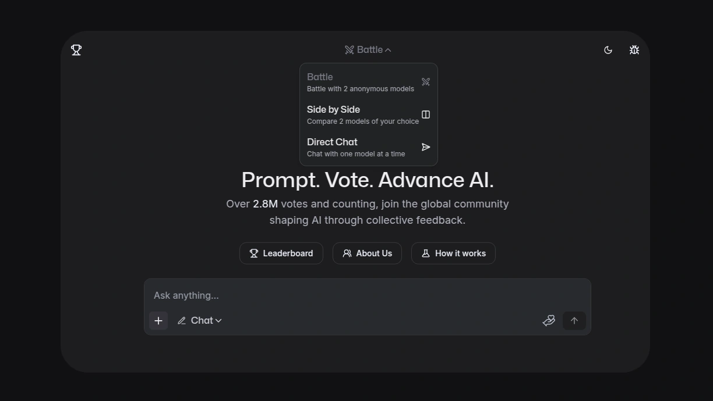The width and height of the screenshot is (713, 401).
Task: Submit prompt with the up-arrow send button
Action: click(x=574, y=321)
